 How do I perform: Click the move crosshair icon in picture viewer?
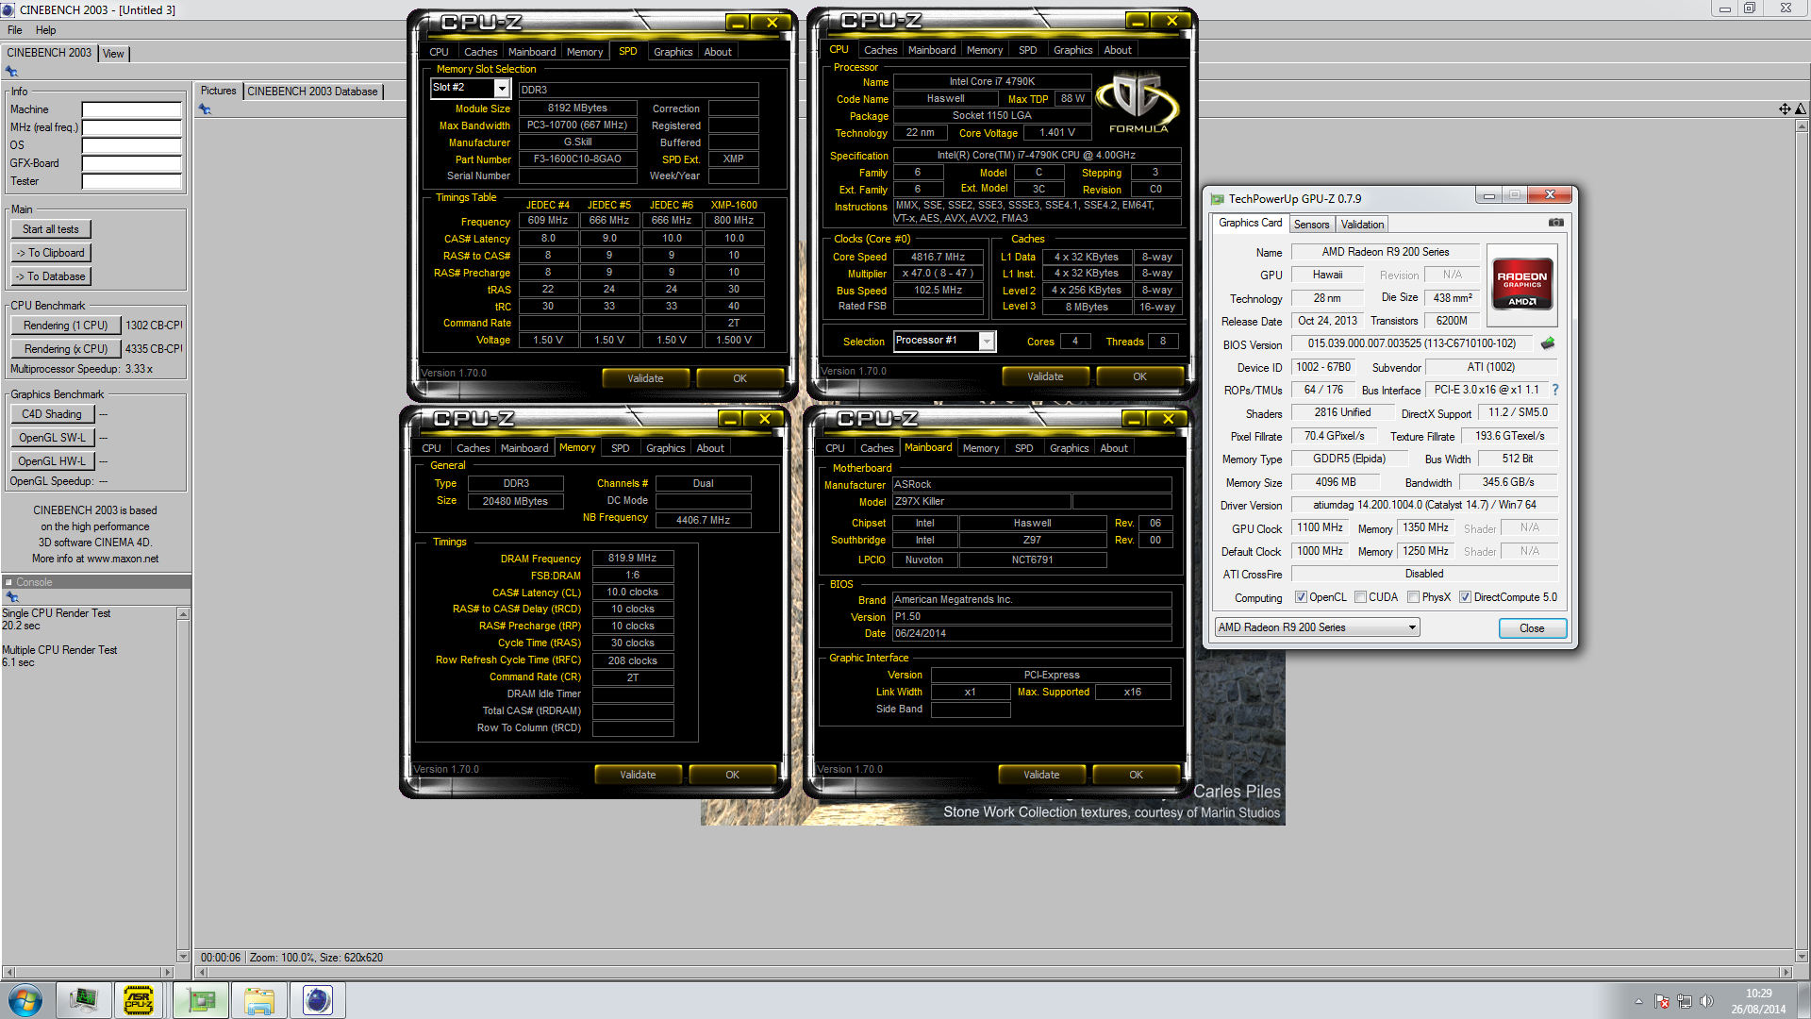[x=1785, y=109]
